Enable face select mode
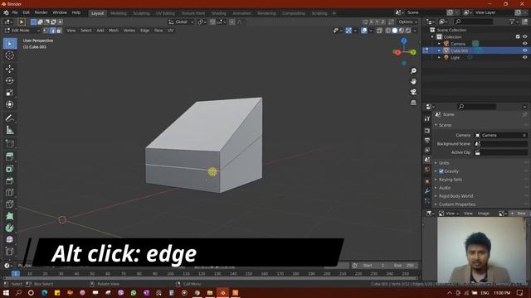This screenshot has width=531, height=298. coord(59,31)
